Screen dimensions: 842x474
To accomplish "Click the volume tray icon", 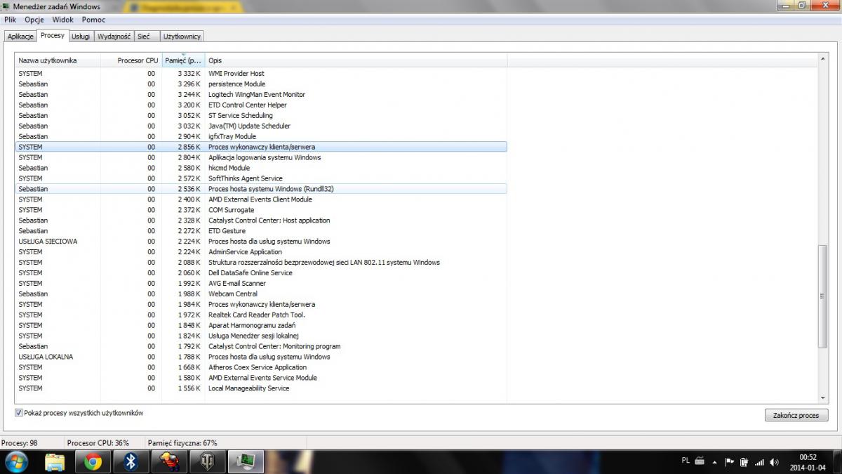I will (774, 462).
